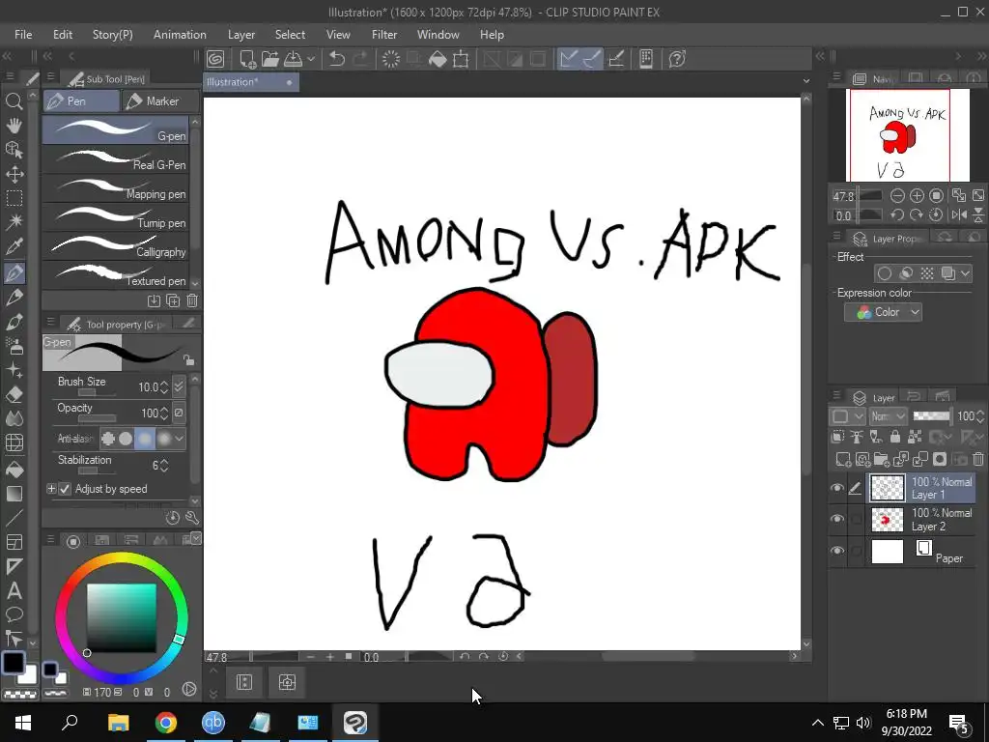Viewport: 989px width, 742px height.
Task: Click zoom out icon in Navigator
Action: (x=897, y=195)
